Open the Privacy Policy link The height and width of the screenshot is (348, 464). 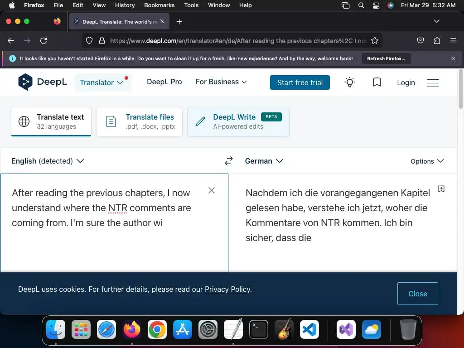227,289
